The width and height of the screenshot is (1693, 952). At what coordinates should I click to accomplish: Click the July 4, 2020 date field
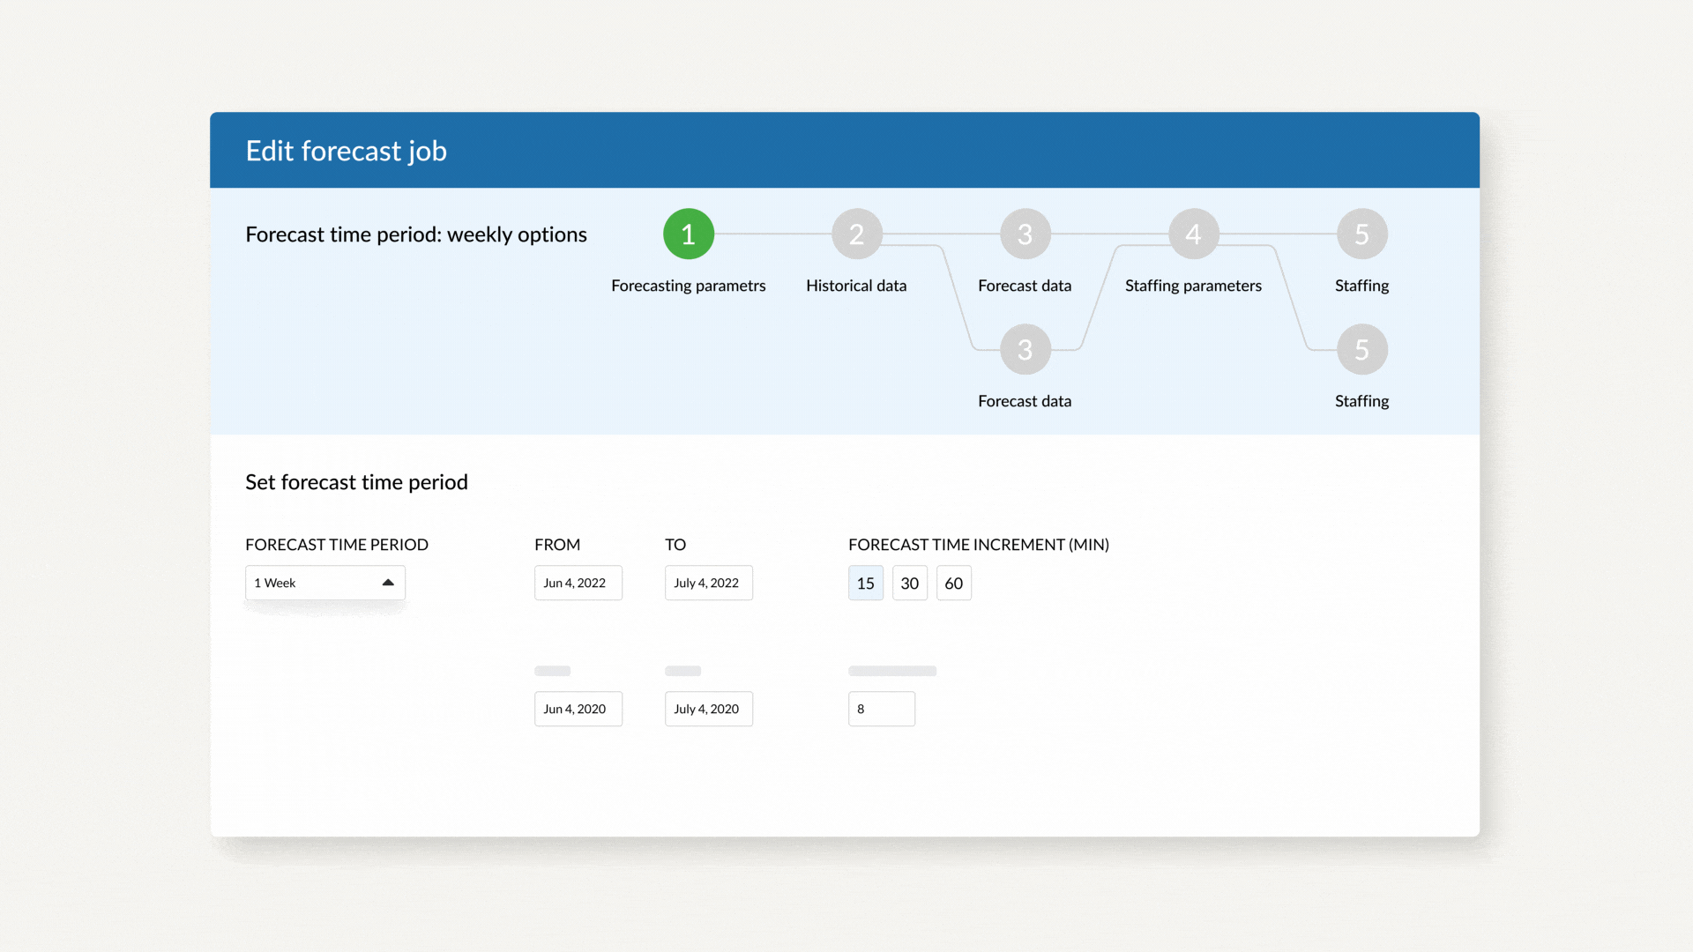tap(708, 710)
